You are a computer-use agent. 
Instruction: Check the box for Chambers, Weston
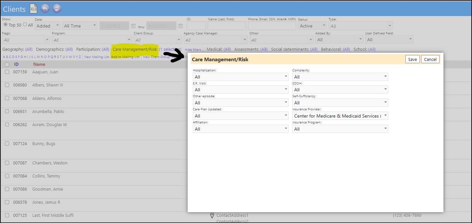(x=7, y=163)
